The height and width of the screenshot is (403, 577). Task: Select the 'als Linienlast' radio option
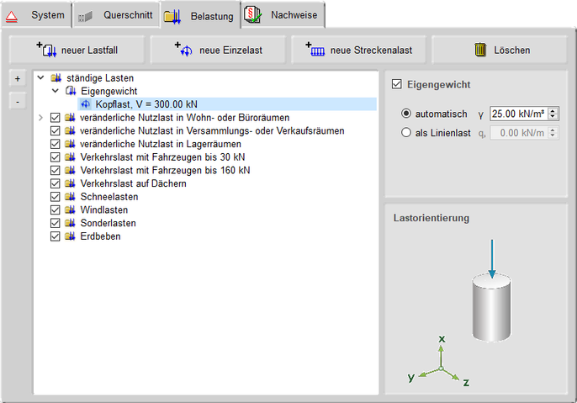[x=407, y=132]
